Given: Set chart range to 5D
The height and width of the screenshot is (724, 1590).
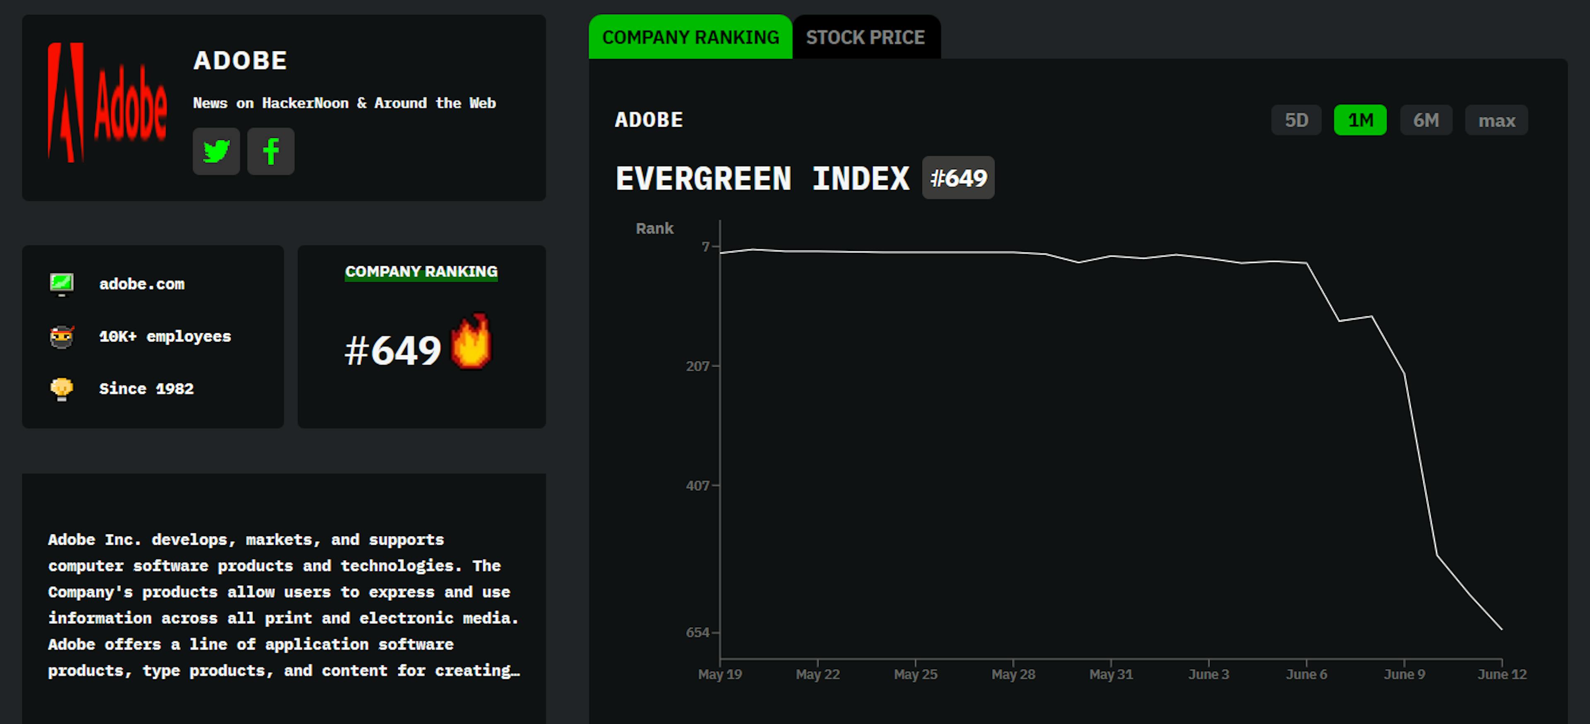Looking at the screenshot, I should tap(1296, 120).
